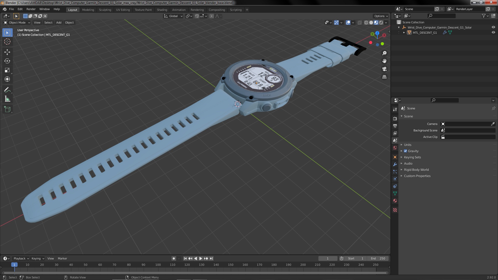498x280 pixels.
Task: Switch to rendered viewport shading
Action: (x=381, y=23)
